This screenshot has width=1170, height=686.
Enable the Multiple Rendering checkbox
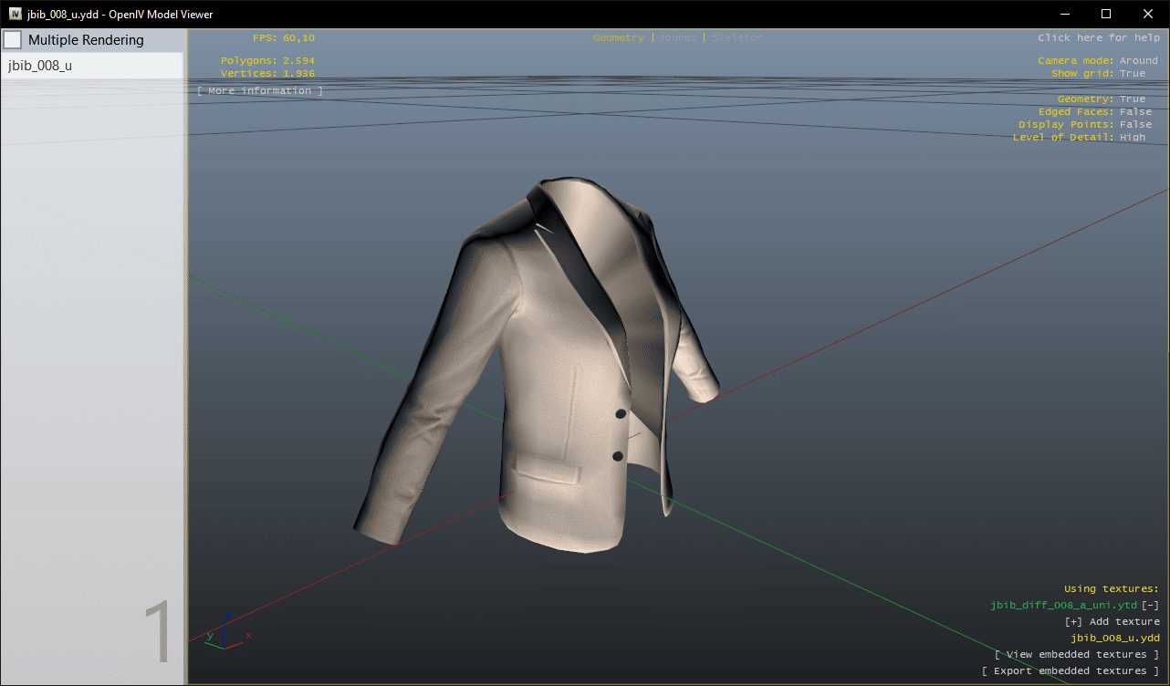click(13, 40)
